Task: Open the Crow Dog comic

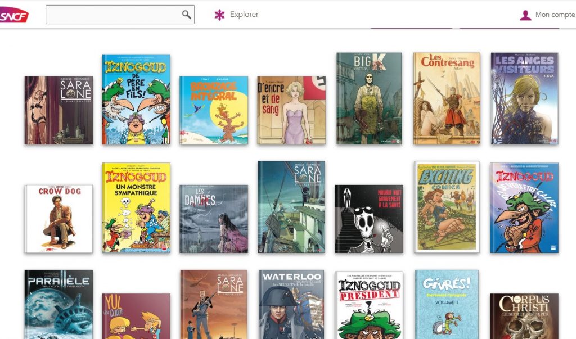Action: [58, 219]
